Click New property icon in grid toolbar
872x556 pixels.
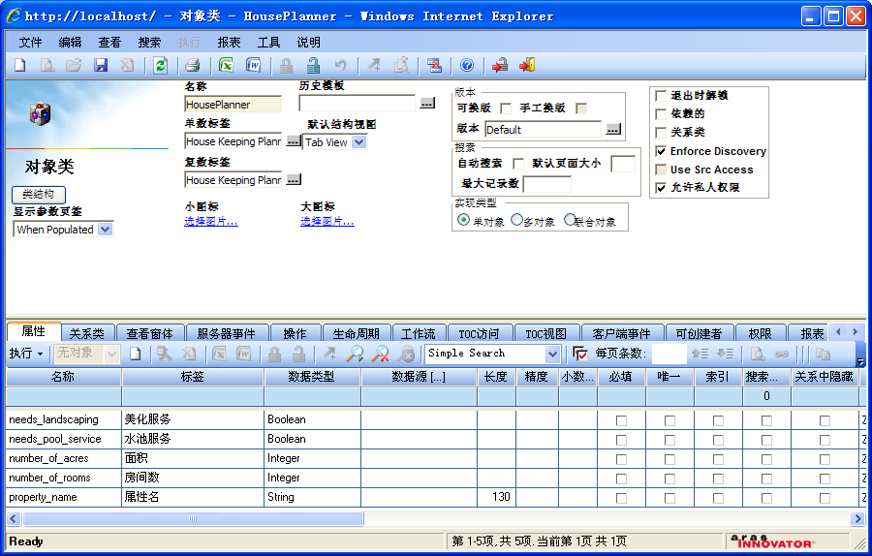135,354
